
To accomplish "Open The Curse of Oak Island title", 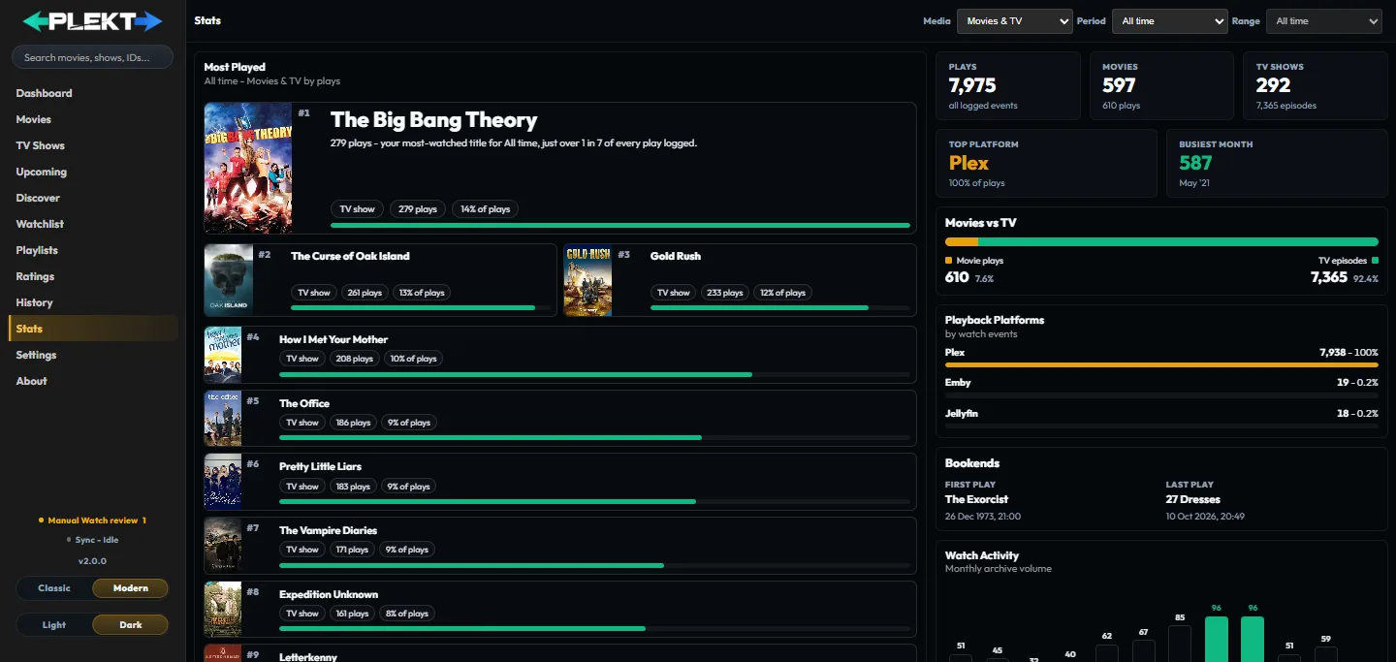I will 350,256.
